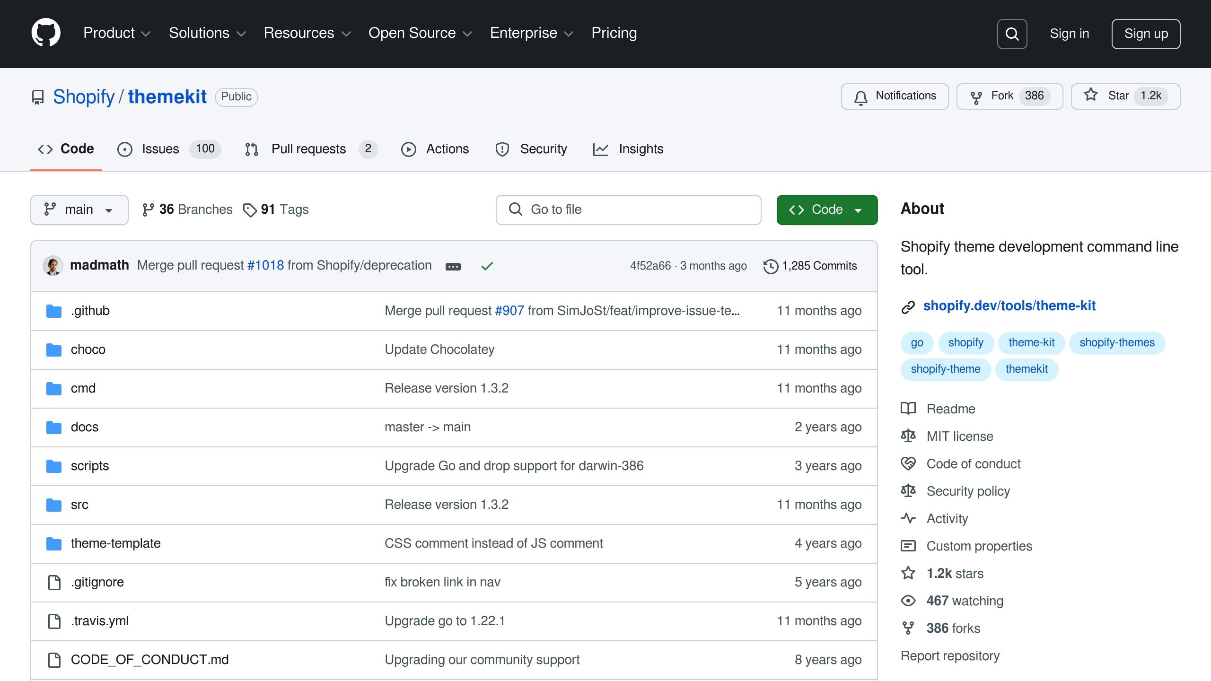Click the Star icon in Star button
Screen dimensions: 1211x681
(1091, 95)
